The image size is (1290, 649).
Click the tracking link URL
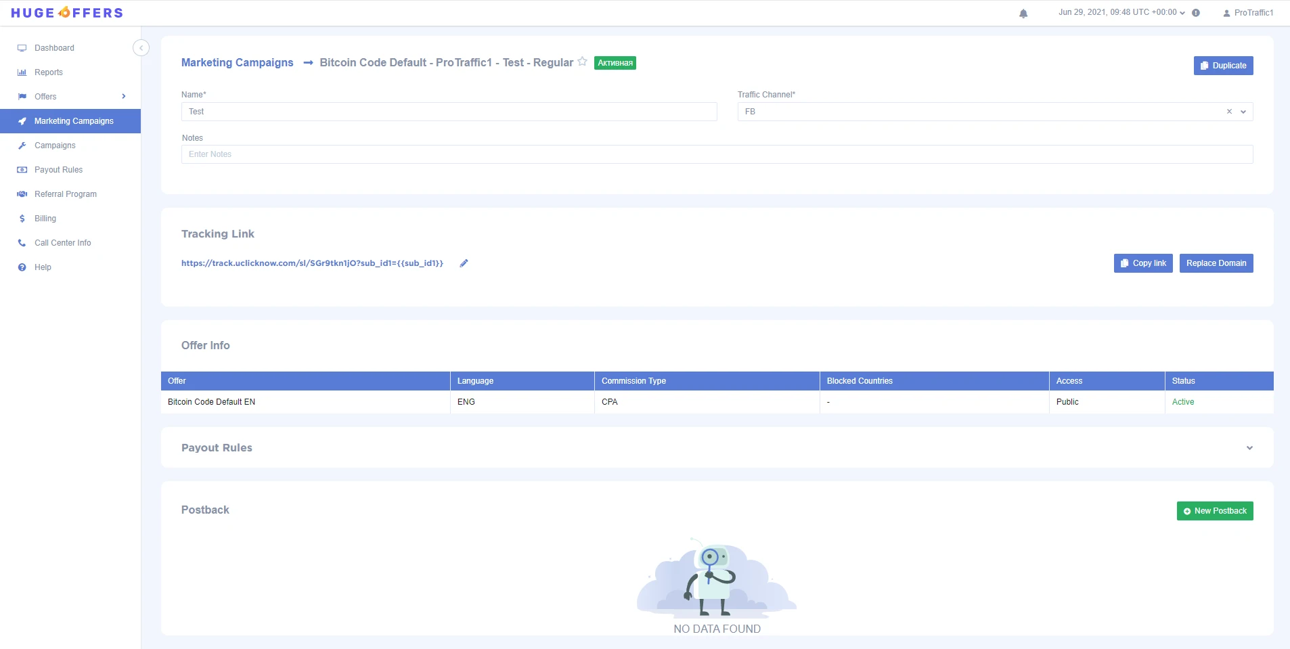312,263
